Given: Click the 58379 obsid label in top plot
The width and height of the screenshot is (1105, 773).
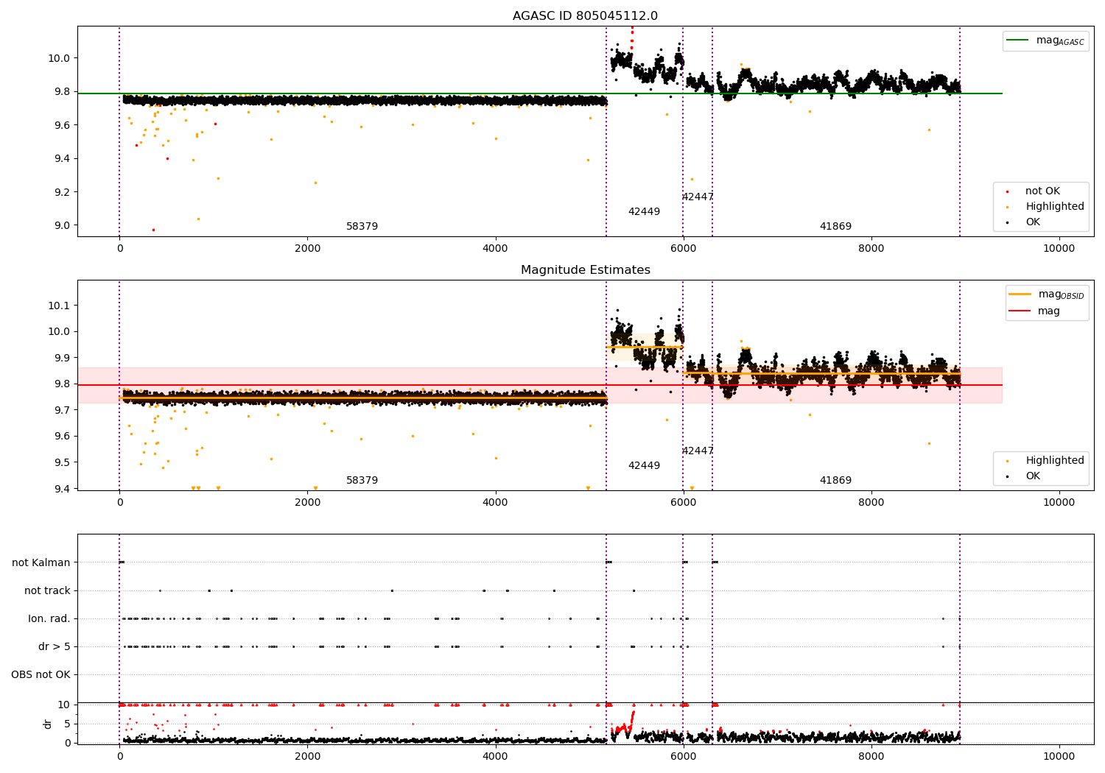Looking at the screenshot, I should click(362, 227).
